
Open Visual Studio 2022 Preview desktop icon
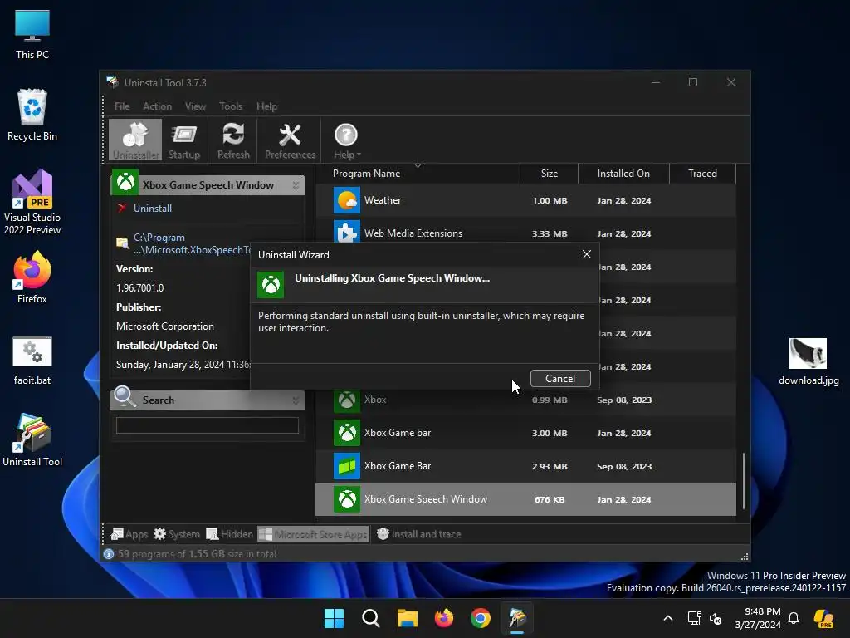coord(32,203)
